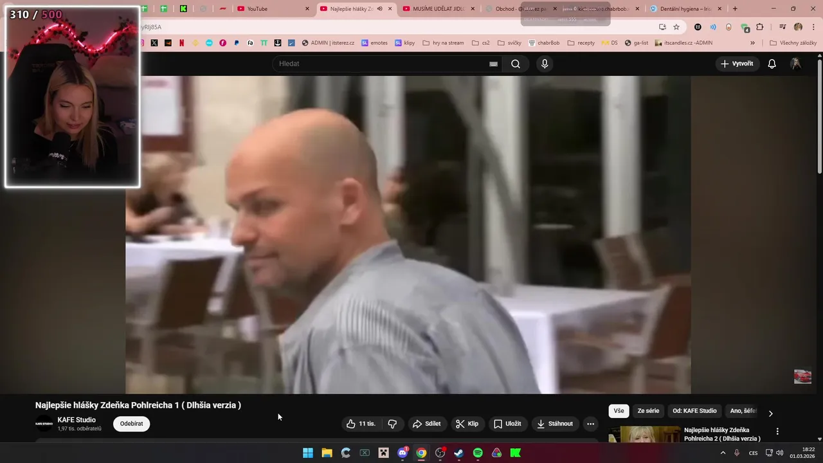Open the 'recepty' bookmarks folder

coord(581,43)
